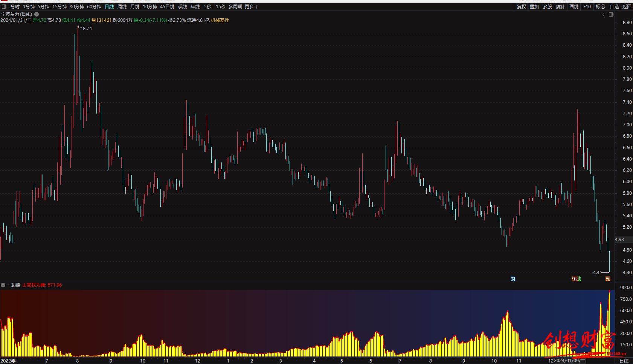Screen dimensions: 633x364
Task: Select the 1分钟 period tab
Action: click(x=29, y=7)
